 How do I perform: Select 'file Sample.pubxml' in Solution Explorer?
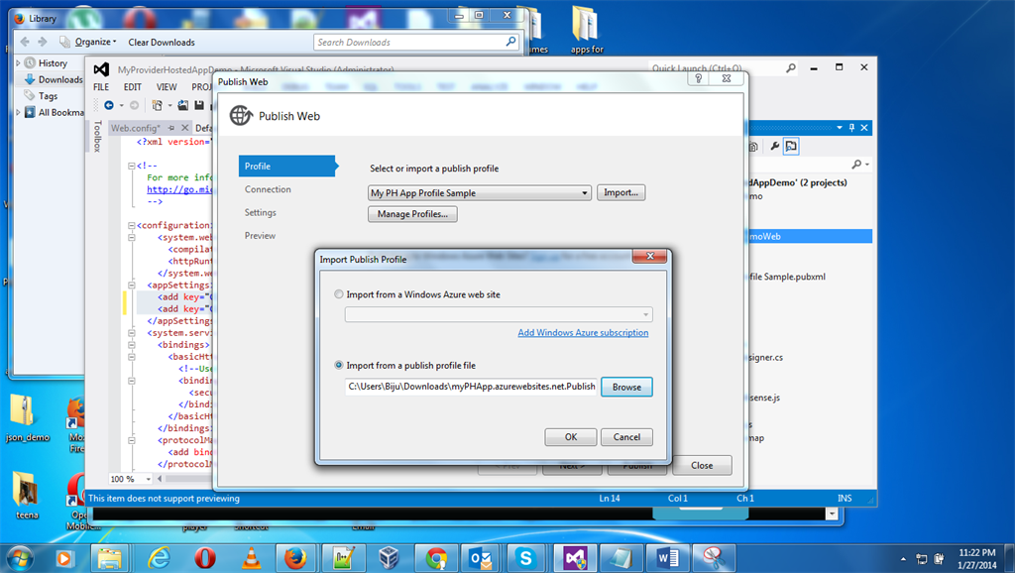(787, 277)
